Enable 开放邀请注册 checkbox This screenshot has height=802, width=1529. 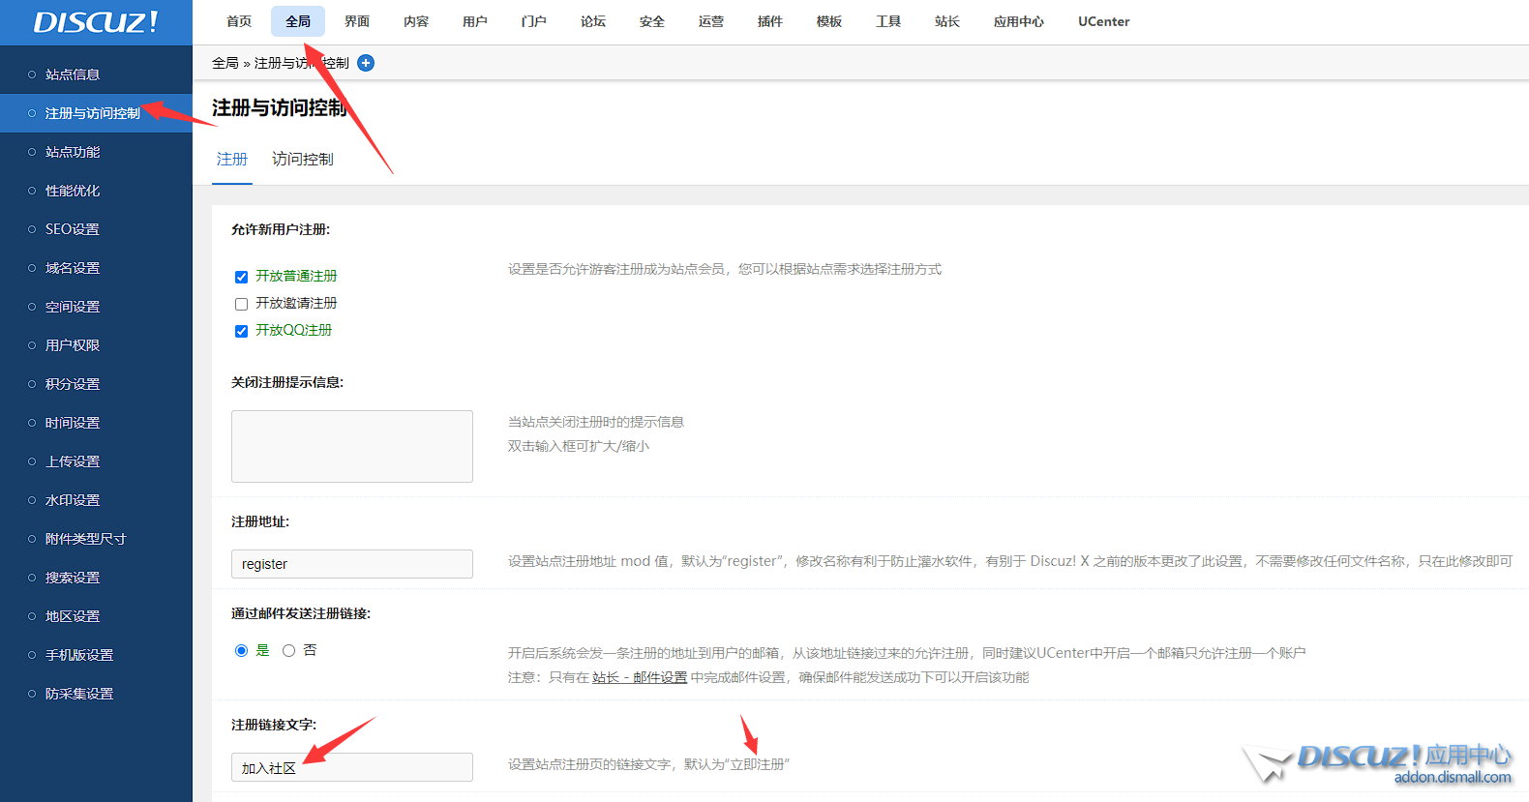(241, 304)
